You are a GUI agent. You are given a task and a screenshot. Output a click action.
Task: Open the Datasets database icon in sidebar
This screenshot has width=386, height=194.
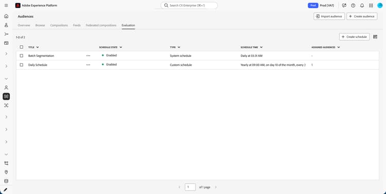[x=6, y=181]
